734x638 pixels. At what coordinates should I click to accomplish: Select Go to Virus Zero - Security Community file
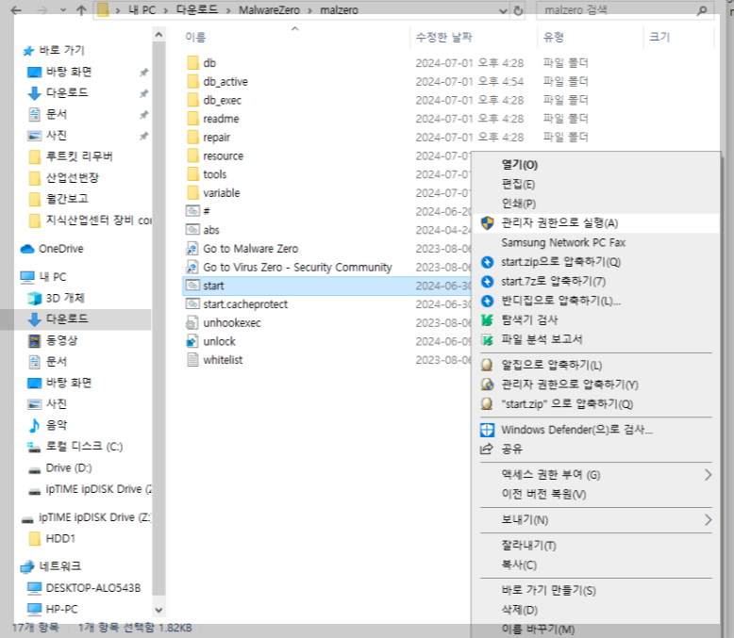(297, 267)
